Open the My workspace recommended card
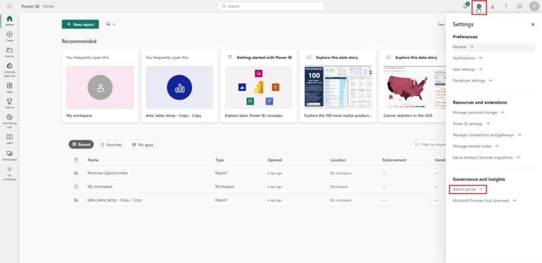Viewport: 542px width, 263px height. tap(100, 86)
